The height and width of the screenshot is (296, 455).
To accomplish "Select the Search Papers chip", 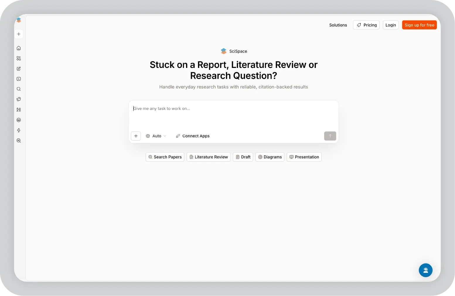I will pos(165,157).
